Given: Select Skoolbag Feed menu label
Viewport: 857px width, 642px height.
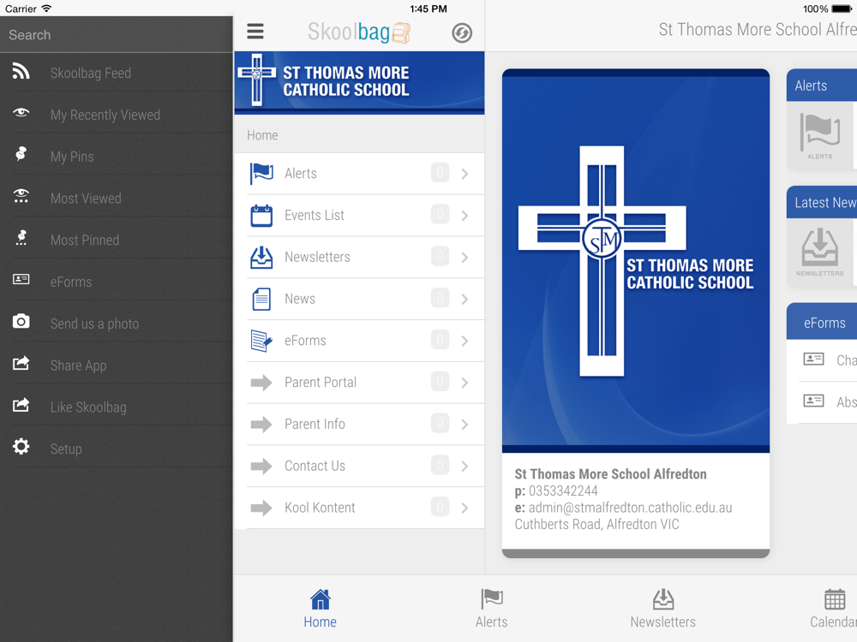Looking at the screenshot, I should click(x=91, y=73).
